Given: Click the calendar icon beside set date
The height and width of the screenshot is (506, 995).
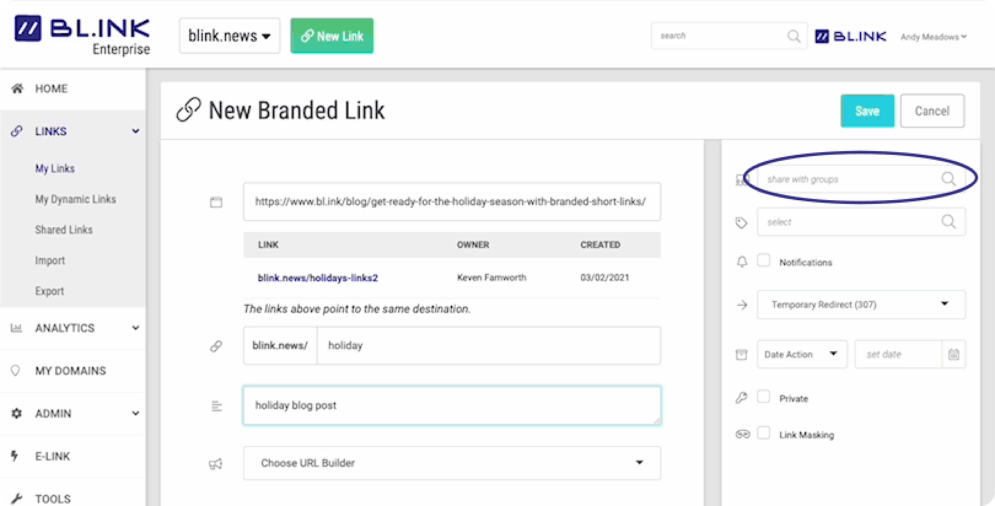Looking at the screenshot, I should [x=953, y=354].
